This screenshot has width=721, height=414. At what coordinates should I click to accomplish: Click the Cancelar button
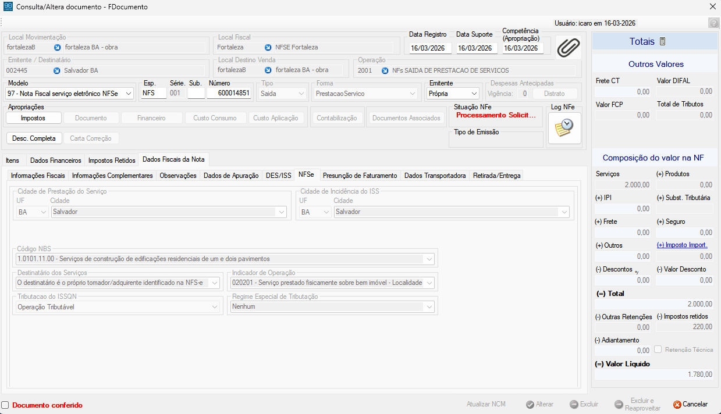[691, 404]
